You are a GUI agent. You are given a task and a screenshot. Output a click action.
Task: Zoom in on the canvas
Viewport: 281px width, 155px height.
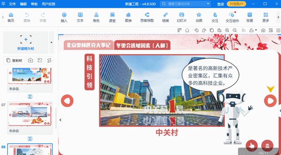point(227,30)
